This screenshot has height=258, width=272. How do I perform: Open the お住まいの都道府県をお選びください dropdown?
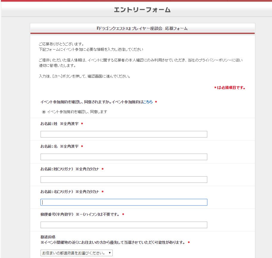(x=76, y=253)
